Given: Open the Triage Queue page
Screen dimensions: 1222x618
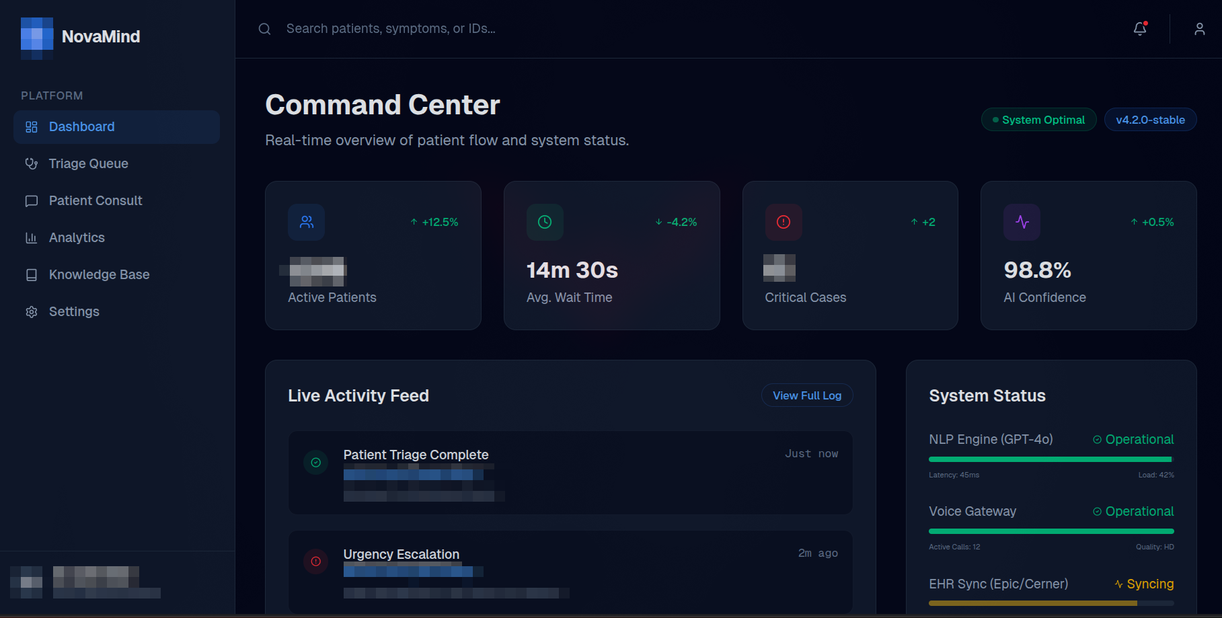Looking at the screenshot, I should pos(116,164).
